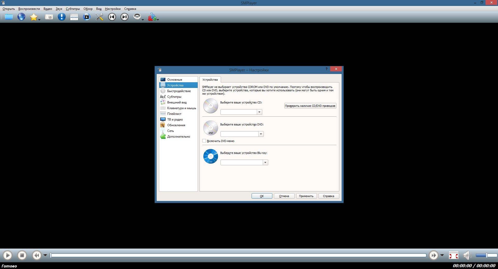Select 'Основные' in settings sidebar
The image size is (498, 269).
point(178,80)
